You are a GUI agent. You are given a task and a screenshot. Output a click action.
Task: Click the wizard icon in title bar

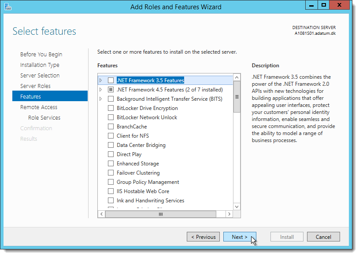tap(8, 7)
